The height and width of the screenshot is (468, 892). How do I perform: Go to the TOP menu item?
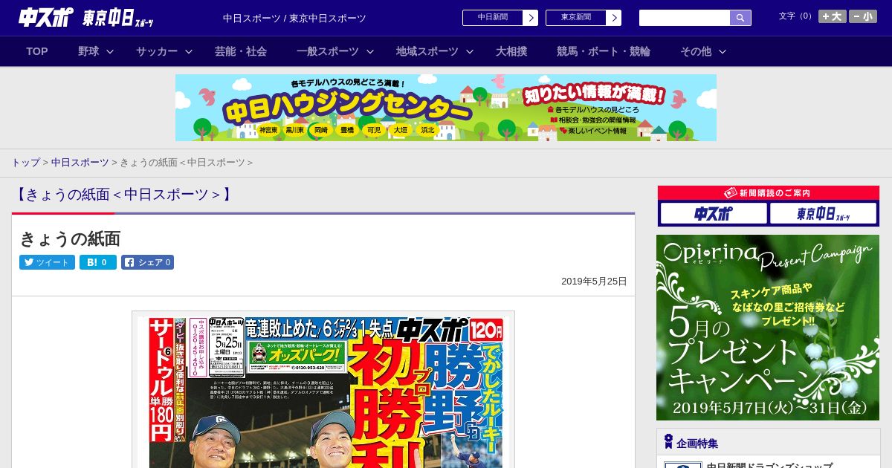37,51
